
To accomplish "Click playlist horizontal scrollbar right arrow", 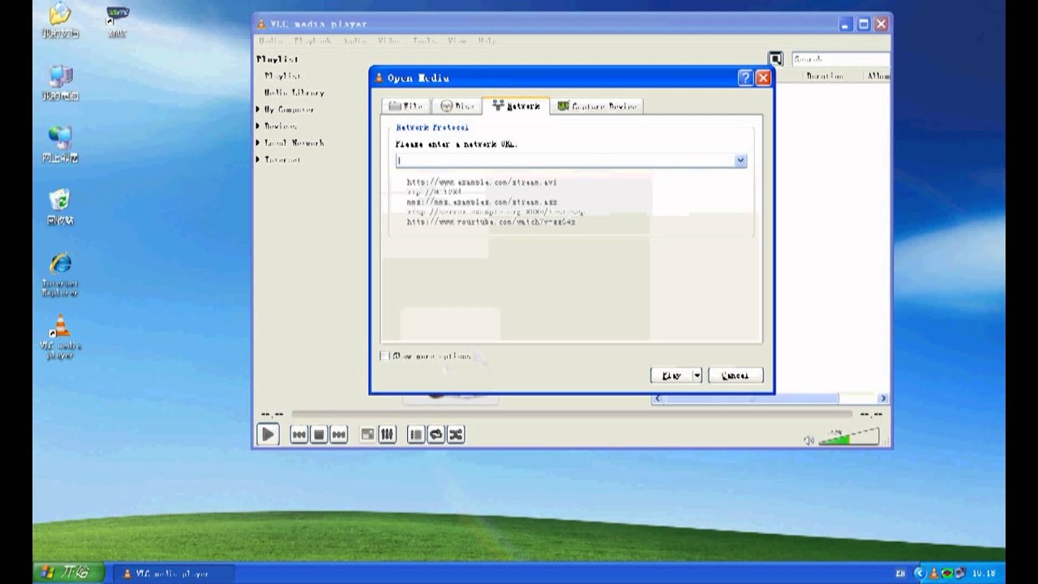I will (x=883, y=398).
